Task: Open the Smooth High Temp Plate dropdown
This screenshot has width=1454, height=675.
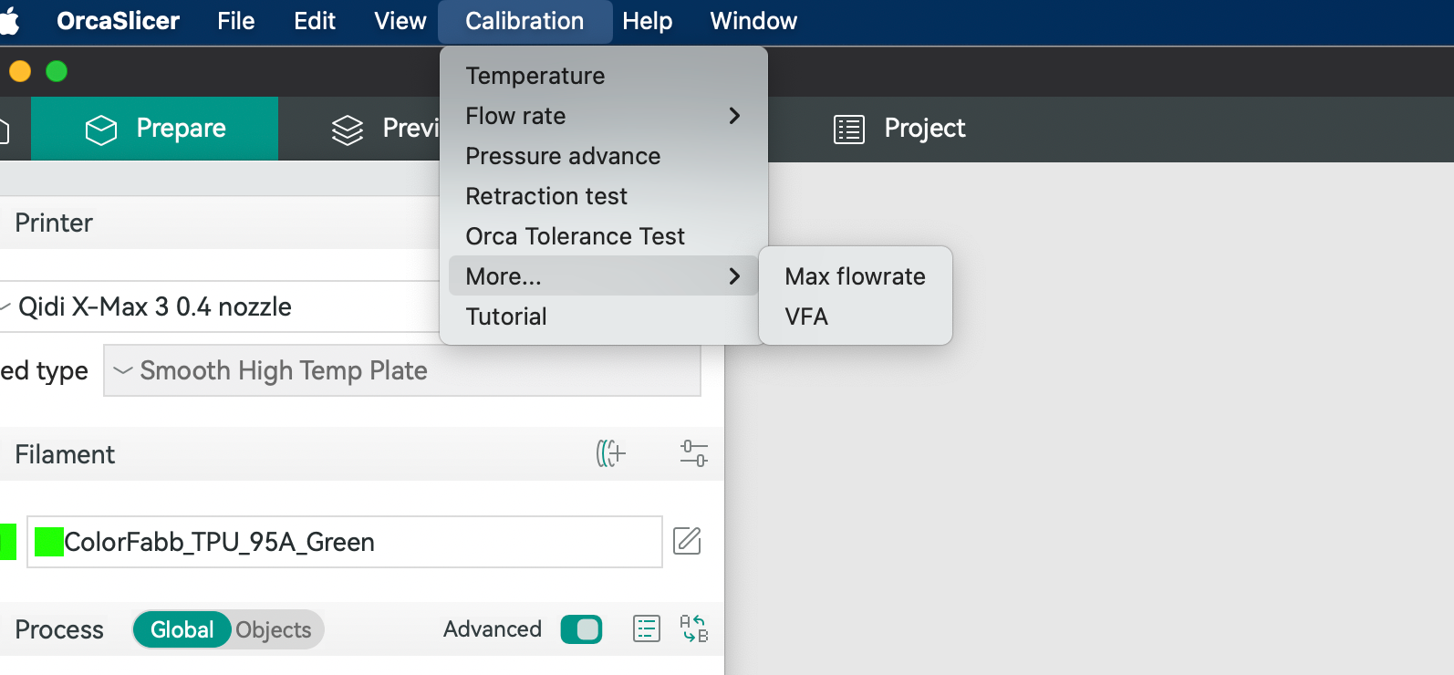Action: tap(401, 370)
